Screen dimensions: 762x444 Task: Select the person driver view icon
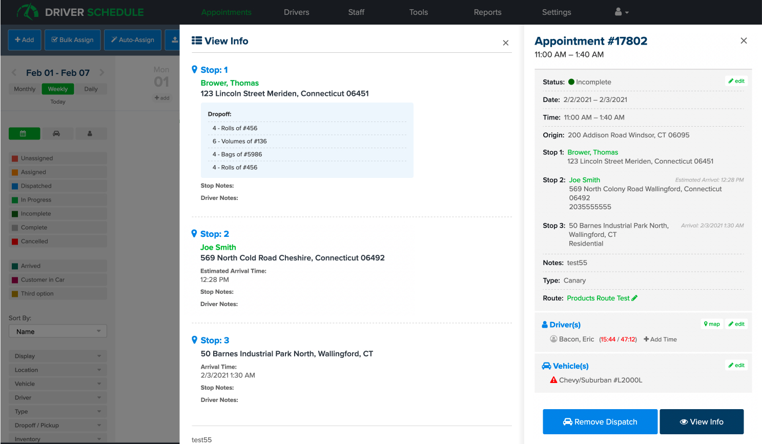coord(90,134)
